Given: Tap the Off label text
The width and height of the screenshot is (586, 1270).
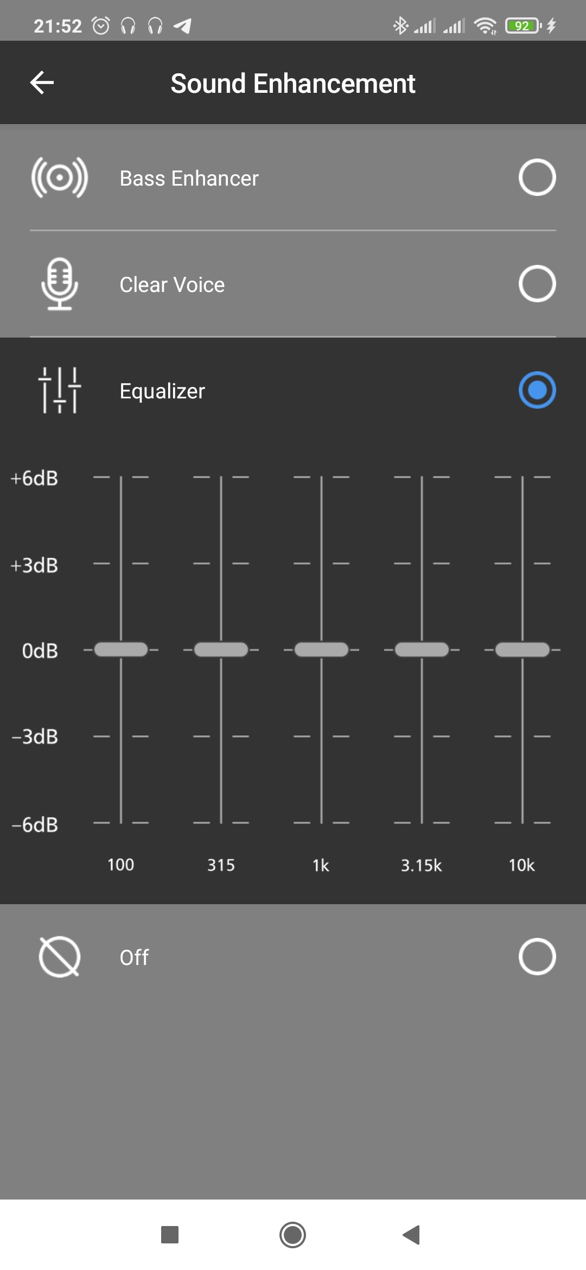Looking at the screenshot, I should point(134,958).
